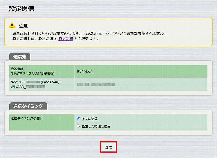
Task: Click the 注意 heading text
Action: 24,26
